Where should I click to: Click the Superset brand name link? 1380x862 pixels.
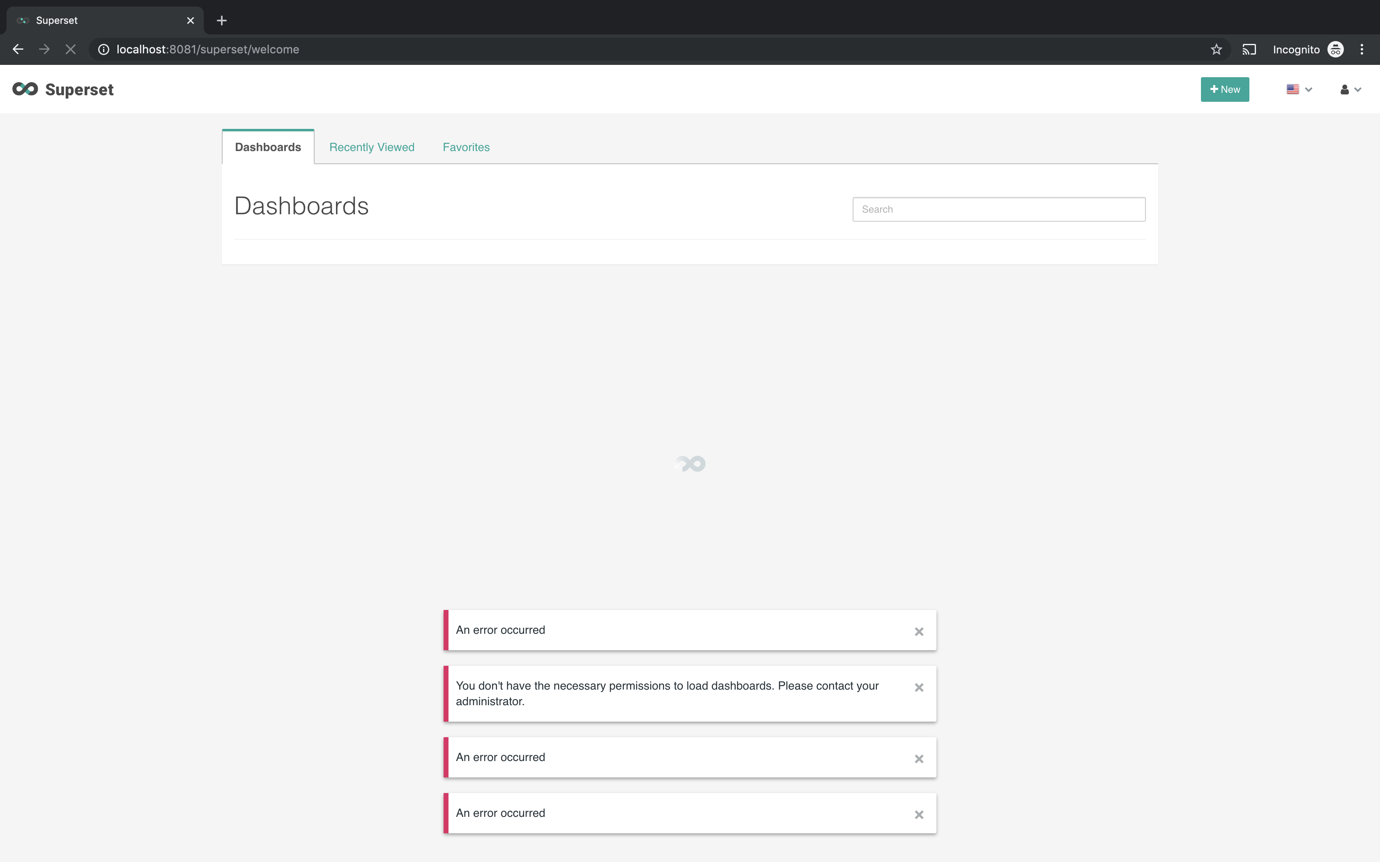coord(79,89)
